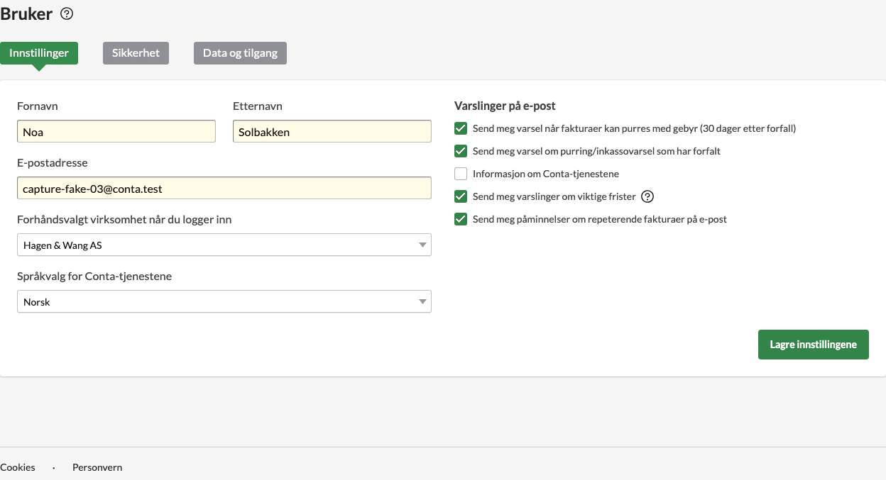Click the Fornavn field label
The width and height of the screenshot is (886, 480).
[38, 106]
